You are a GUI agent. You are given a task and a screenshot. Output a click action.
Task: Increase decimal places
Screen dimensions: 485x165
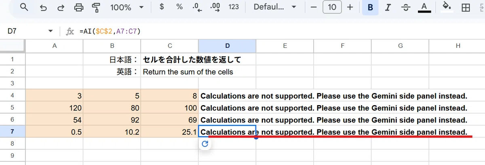pos(215,7)
